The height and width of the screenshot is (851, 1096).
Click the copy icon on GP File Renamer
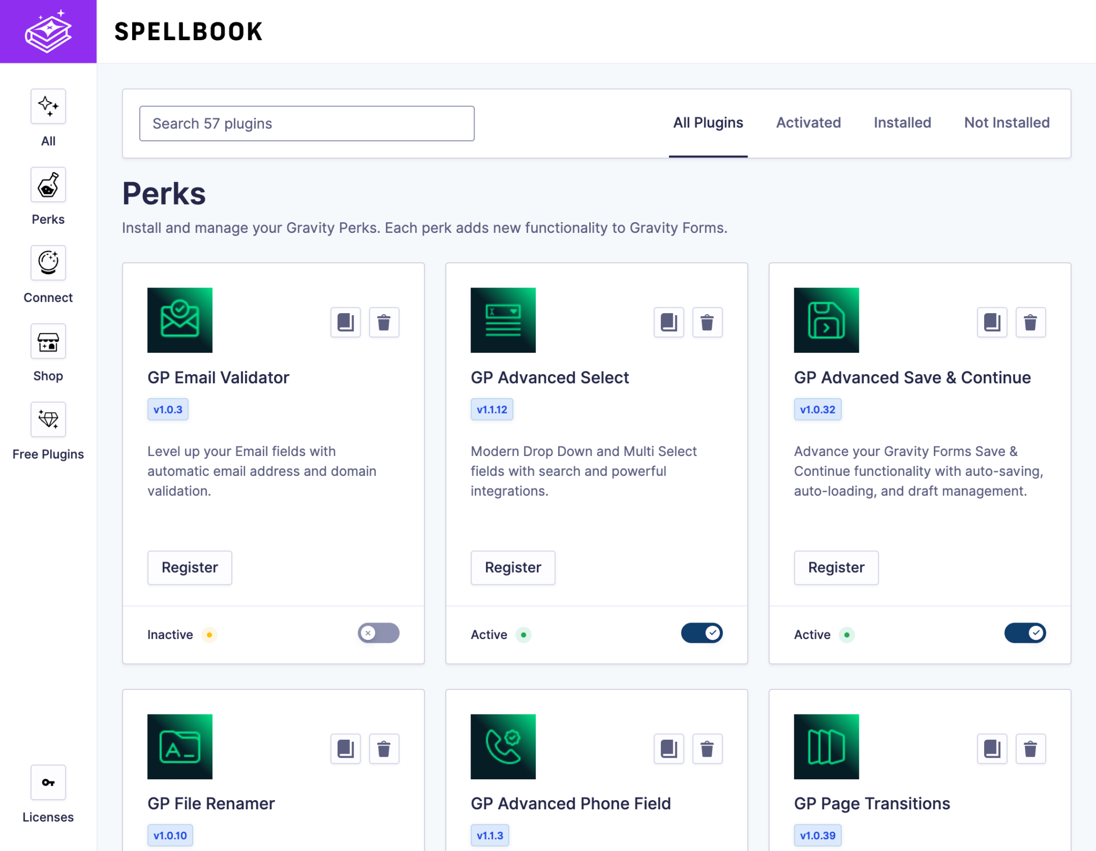tap(345, 749)
